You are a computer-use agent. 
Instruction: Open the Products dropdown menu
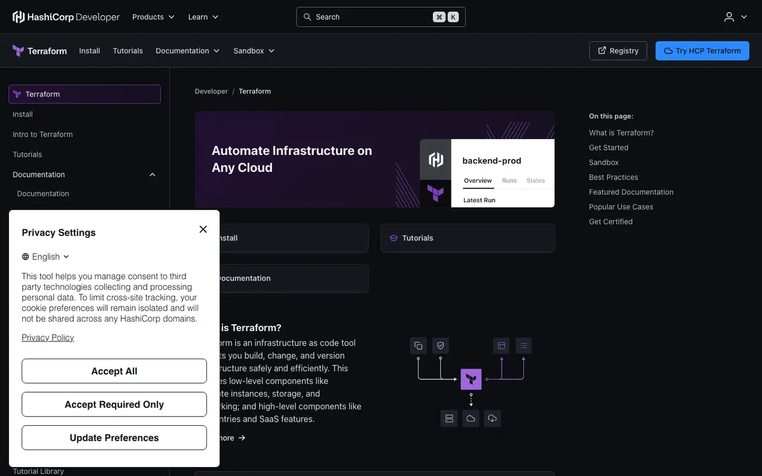click(153, 17)
